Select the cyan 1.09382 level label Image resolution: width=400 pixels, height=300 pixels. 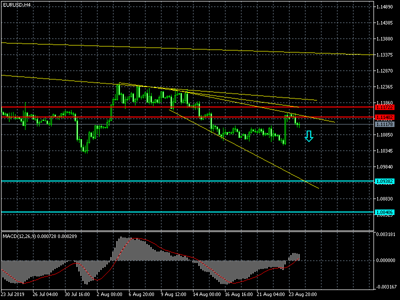coord(384,181)
